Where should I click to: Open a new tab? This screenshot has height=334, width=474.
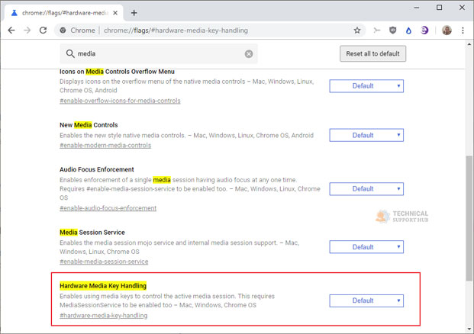tap(134, 13)
